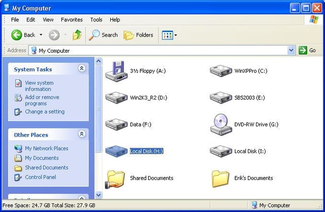Open the Tools menu
This screenshot has width=325, height=212.
[x=96, y=20]
